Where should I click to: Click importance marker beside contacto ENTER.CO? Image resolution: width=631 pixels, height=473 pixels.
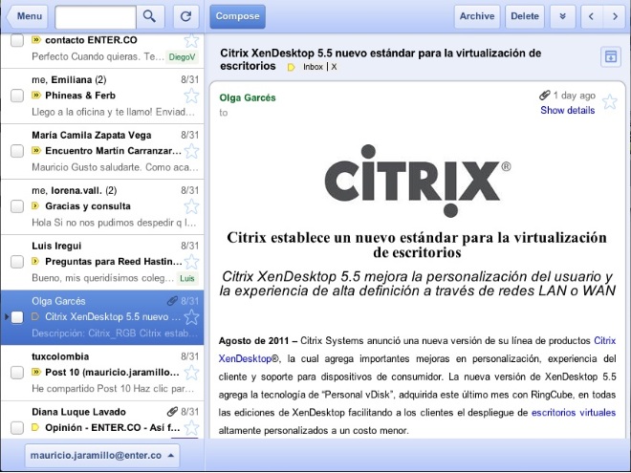[36, 40]
